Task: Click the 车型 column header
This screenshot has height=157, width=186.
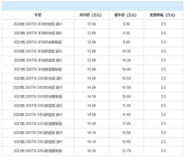Action: coord(38,15)
